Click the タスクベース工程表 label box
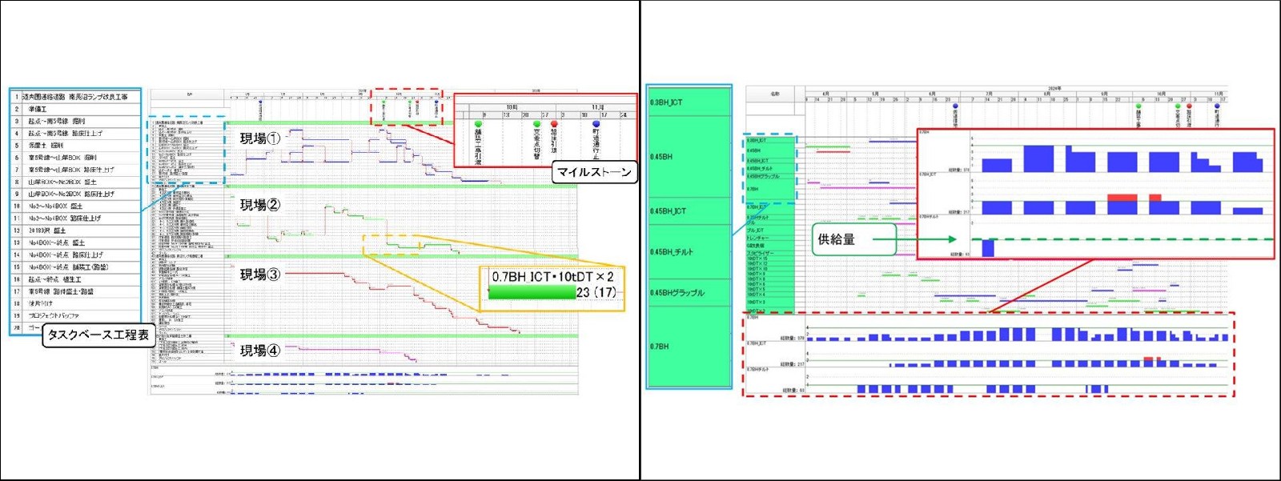The height and width of the screenshot is (481, 1281). (x=98, y=335)
